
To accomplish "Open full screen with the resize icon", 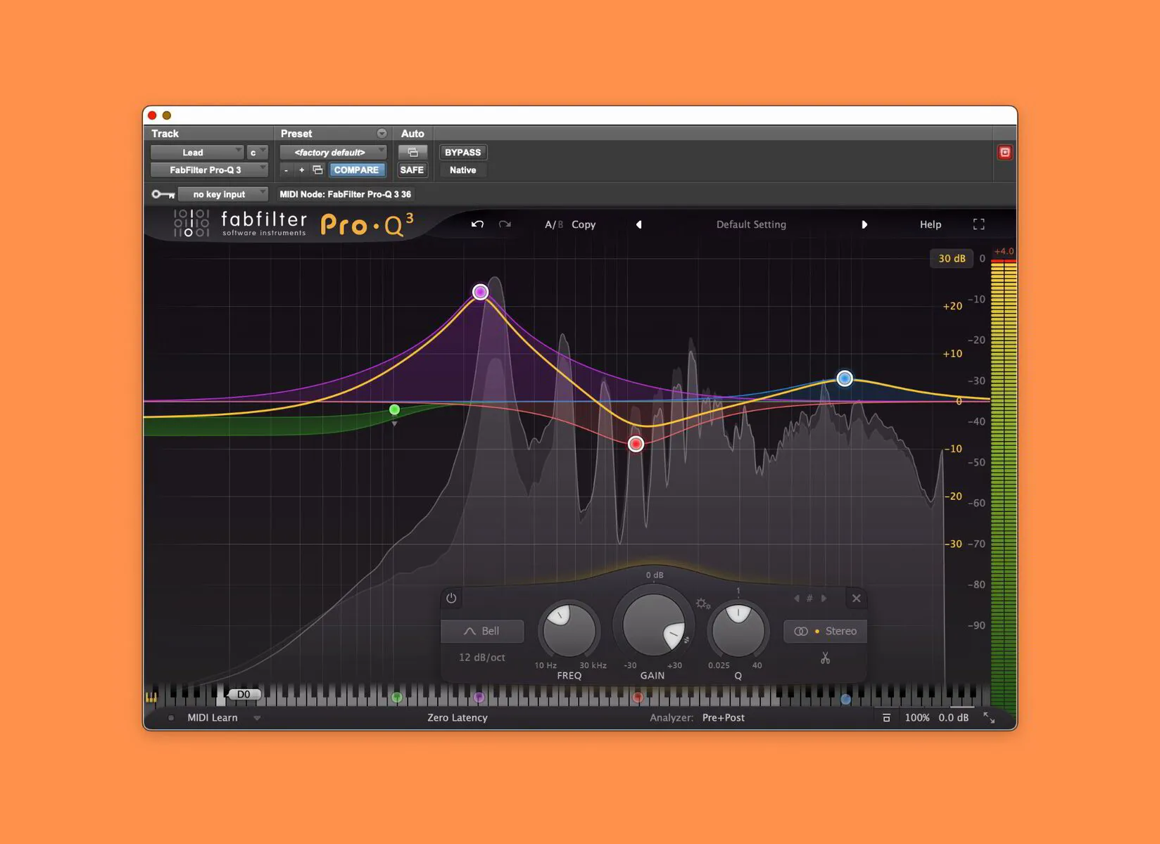I will 978,224.
